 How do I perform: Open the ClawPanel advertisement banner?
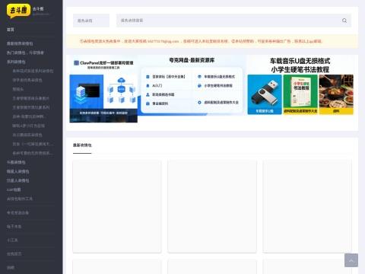pyautogui.click(x=103, y=89)
